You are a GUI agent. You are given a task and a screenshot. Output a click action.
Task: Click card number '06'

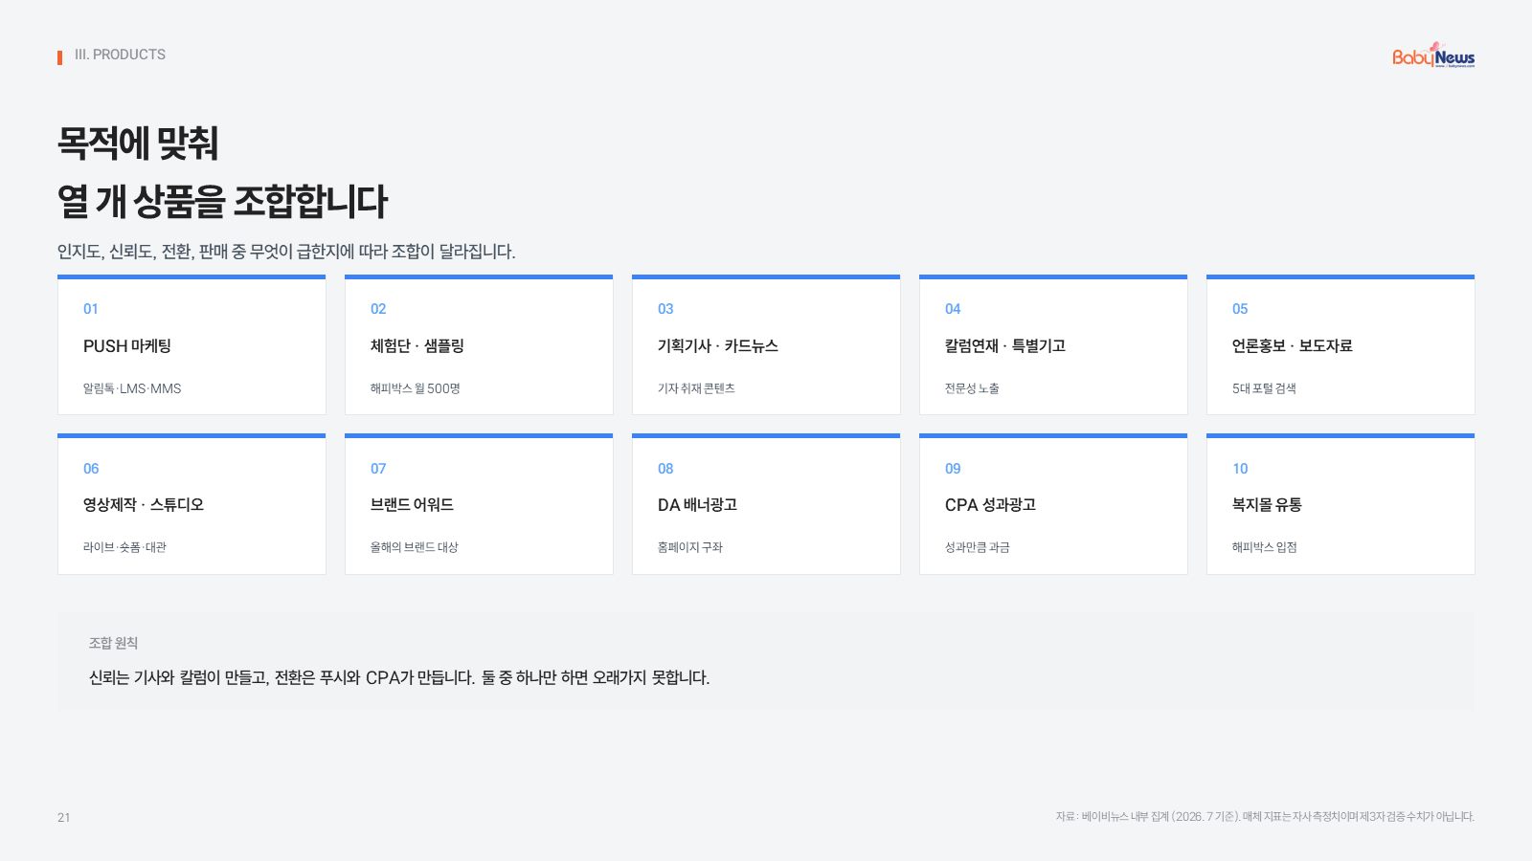[91, 469]
